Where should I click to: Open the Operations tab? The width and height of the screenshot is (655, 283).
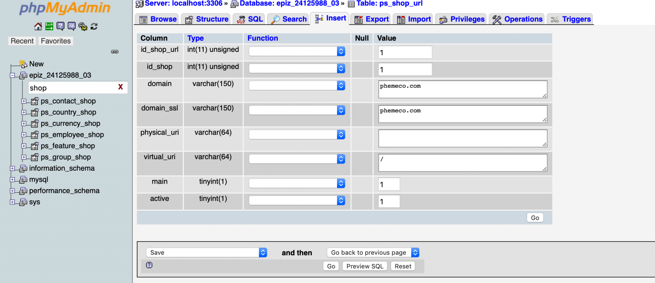[x=518, y=19]
